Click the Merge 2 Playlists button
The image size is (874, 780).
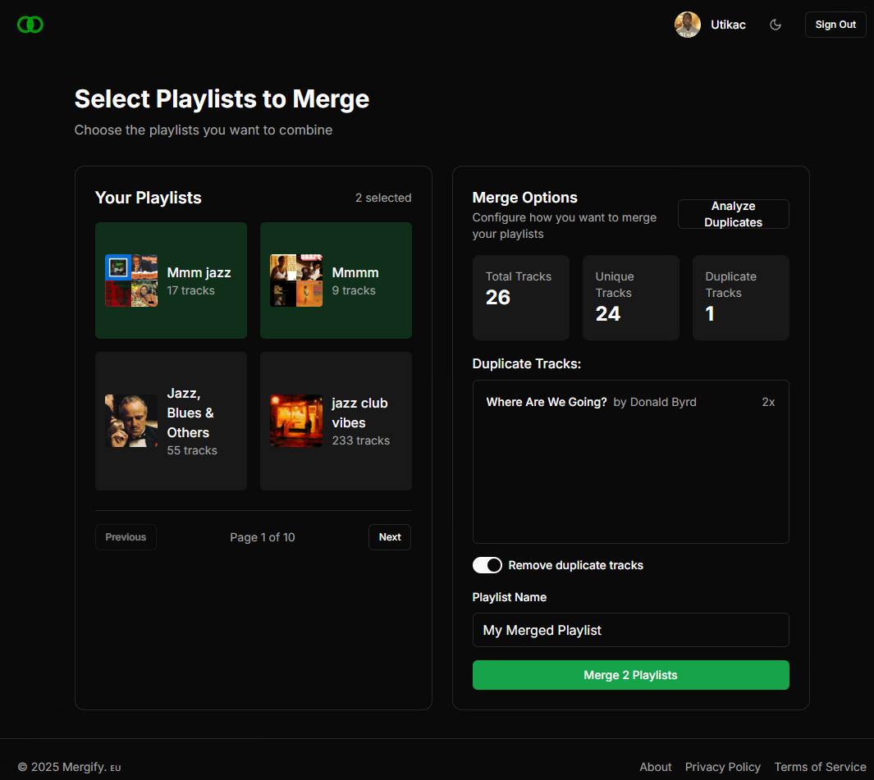[630, 675]
